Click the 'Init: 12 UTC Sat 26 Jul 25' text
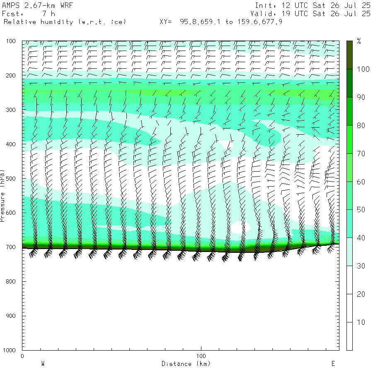 [312, 5]
